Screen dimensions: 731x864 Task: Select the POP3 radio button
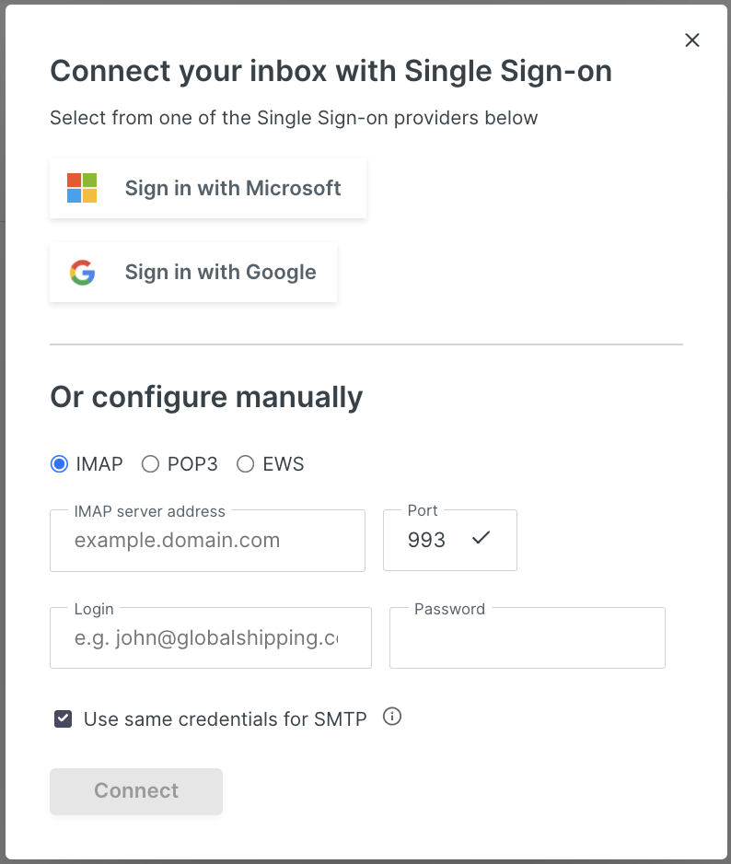click(x=150, y=464)
